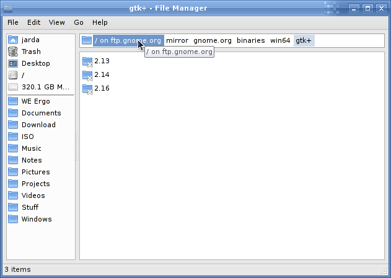The height and width of the screenshot is (278, 391).
Task: Go to 'mirror' path button
Action: [x=177, y=40]
